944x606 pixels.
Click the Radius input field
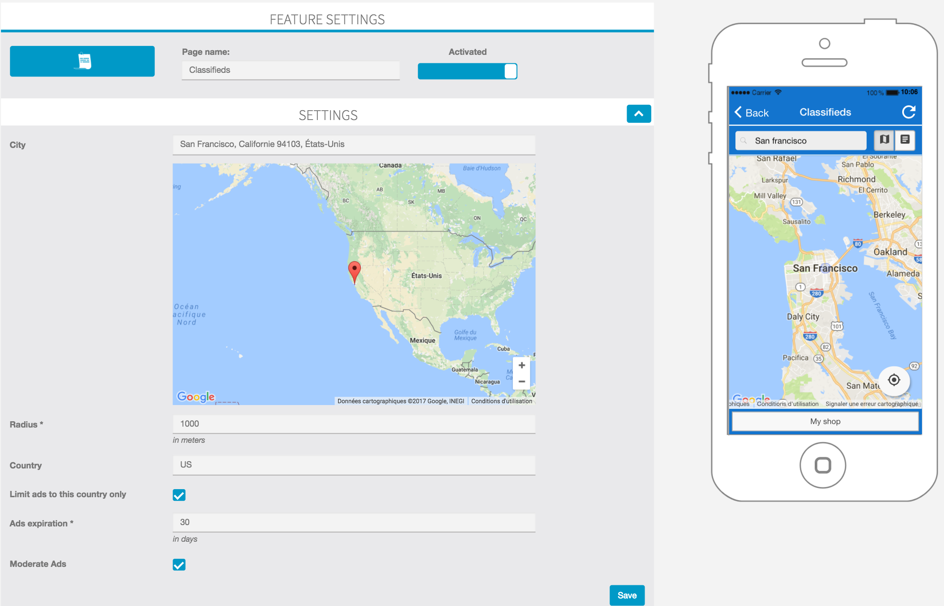click(354, 424)
